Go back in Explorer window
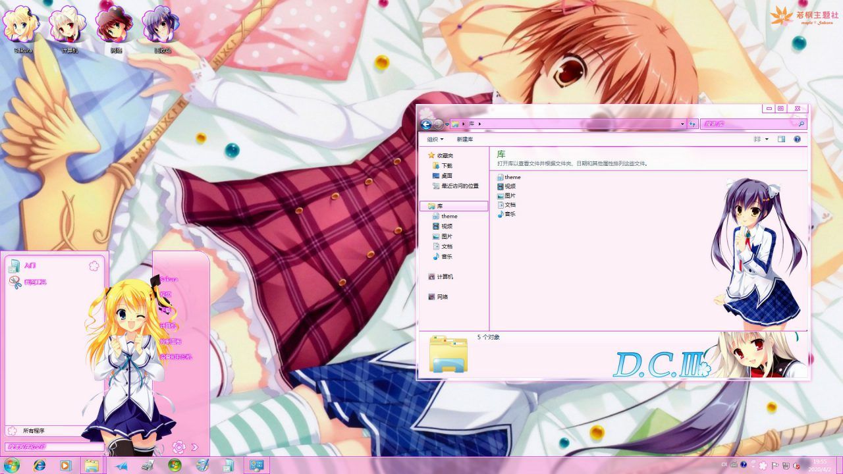The width and height of the screenshot is (843, 474). point(426,124)
